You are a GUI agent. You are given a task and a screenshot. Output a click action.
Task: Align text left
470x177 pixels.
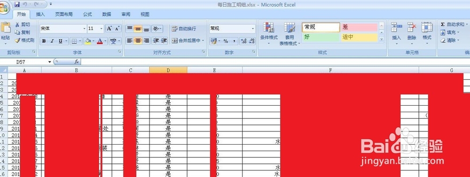point(130,40)
